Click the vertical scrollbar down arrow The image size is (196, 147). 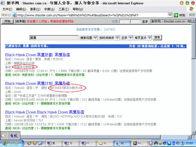coord(193,133)
